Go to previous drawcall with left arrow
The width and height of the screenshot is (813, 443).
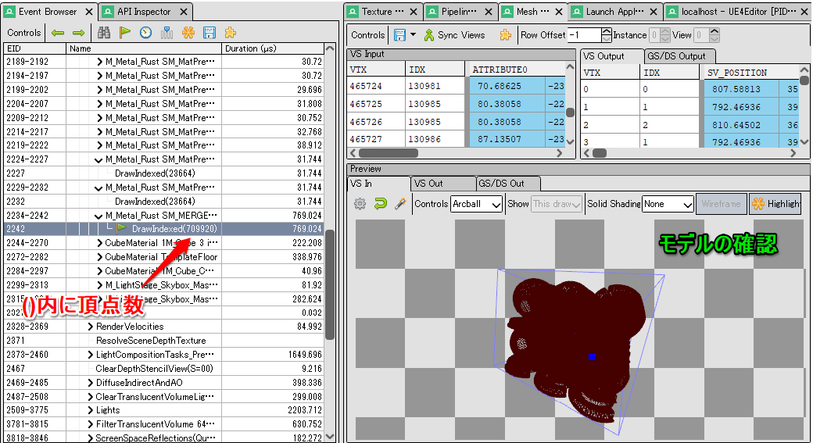click(x=58, y=33)
